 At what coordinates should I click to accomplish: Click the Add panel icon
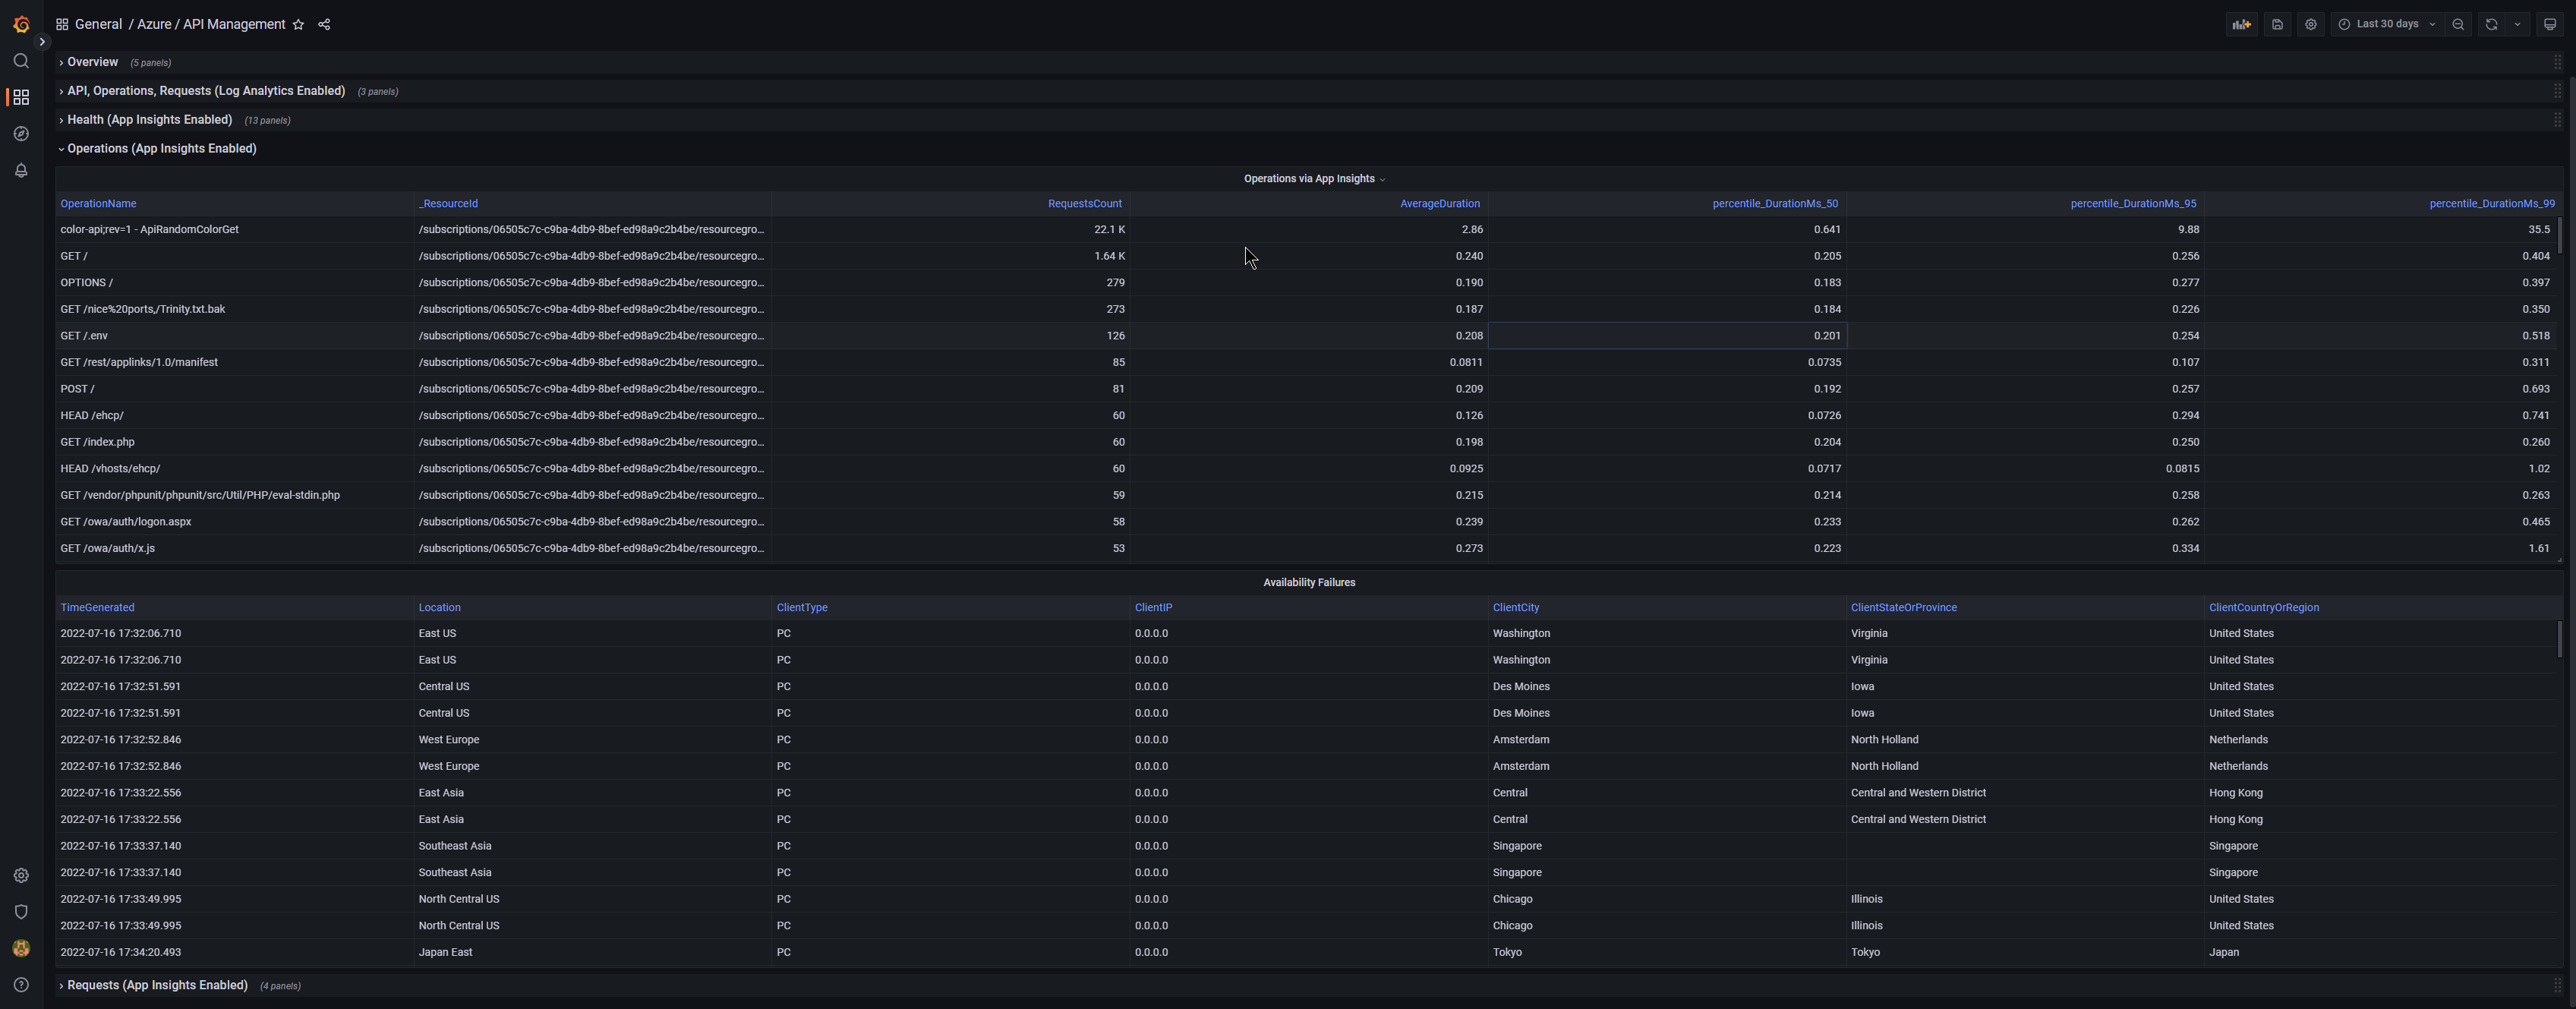click(x=2241, y=24)
